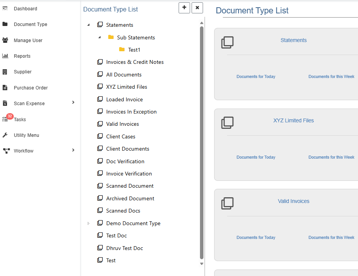The image size is (358, 276).
Task: Click the stacked icon beside Scanned Docs
Action: click(x=100, y=210)
